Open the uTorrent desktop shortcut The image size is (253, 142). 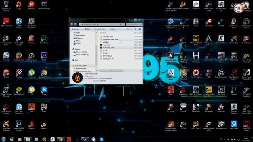tap(32, 74)
